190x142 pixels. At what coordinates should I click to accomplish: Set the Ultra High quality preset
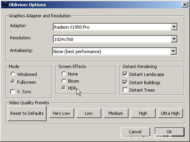click(x=170, y=113)
